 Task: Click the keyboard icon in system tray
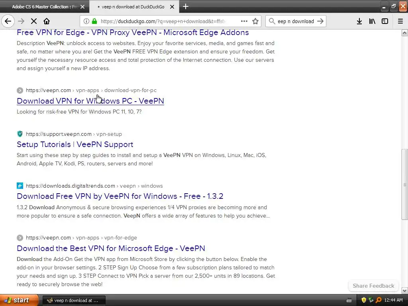(x=349, y=300)
